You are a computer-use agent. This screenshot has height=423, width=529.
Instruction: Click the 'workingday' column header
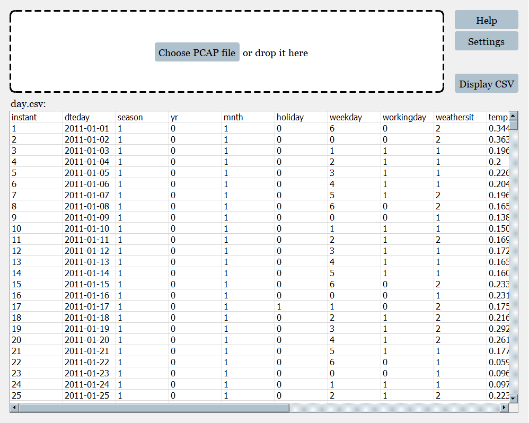(x=404, y=117)
